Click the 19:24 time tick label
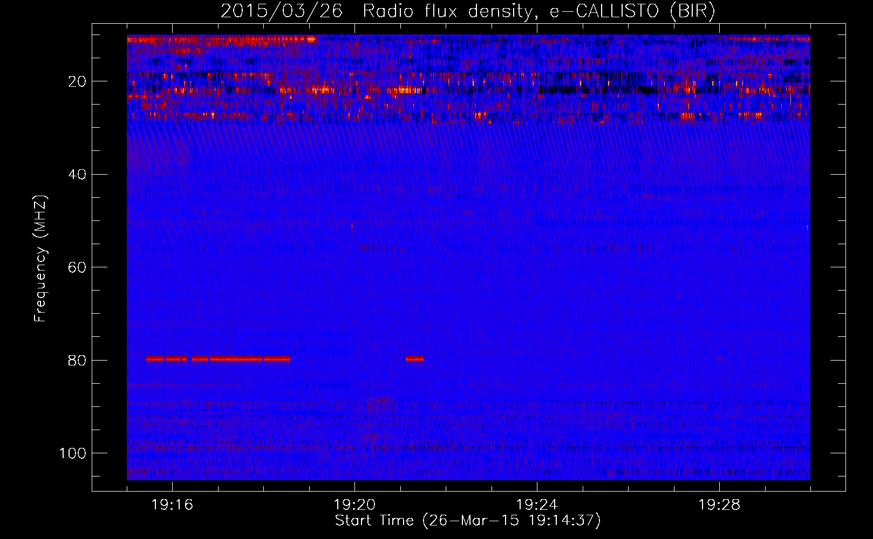Screen dimensions: 873x539 (x=537, y=505)
